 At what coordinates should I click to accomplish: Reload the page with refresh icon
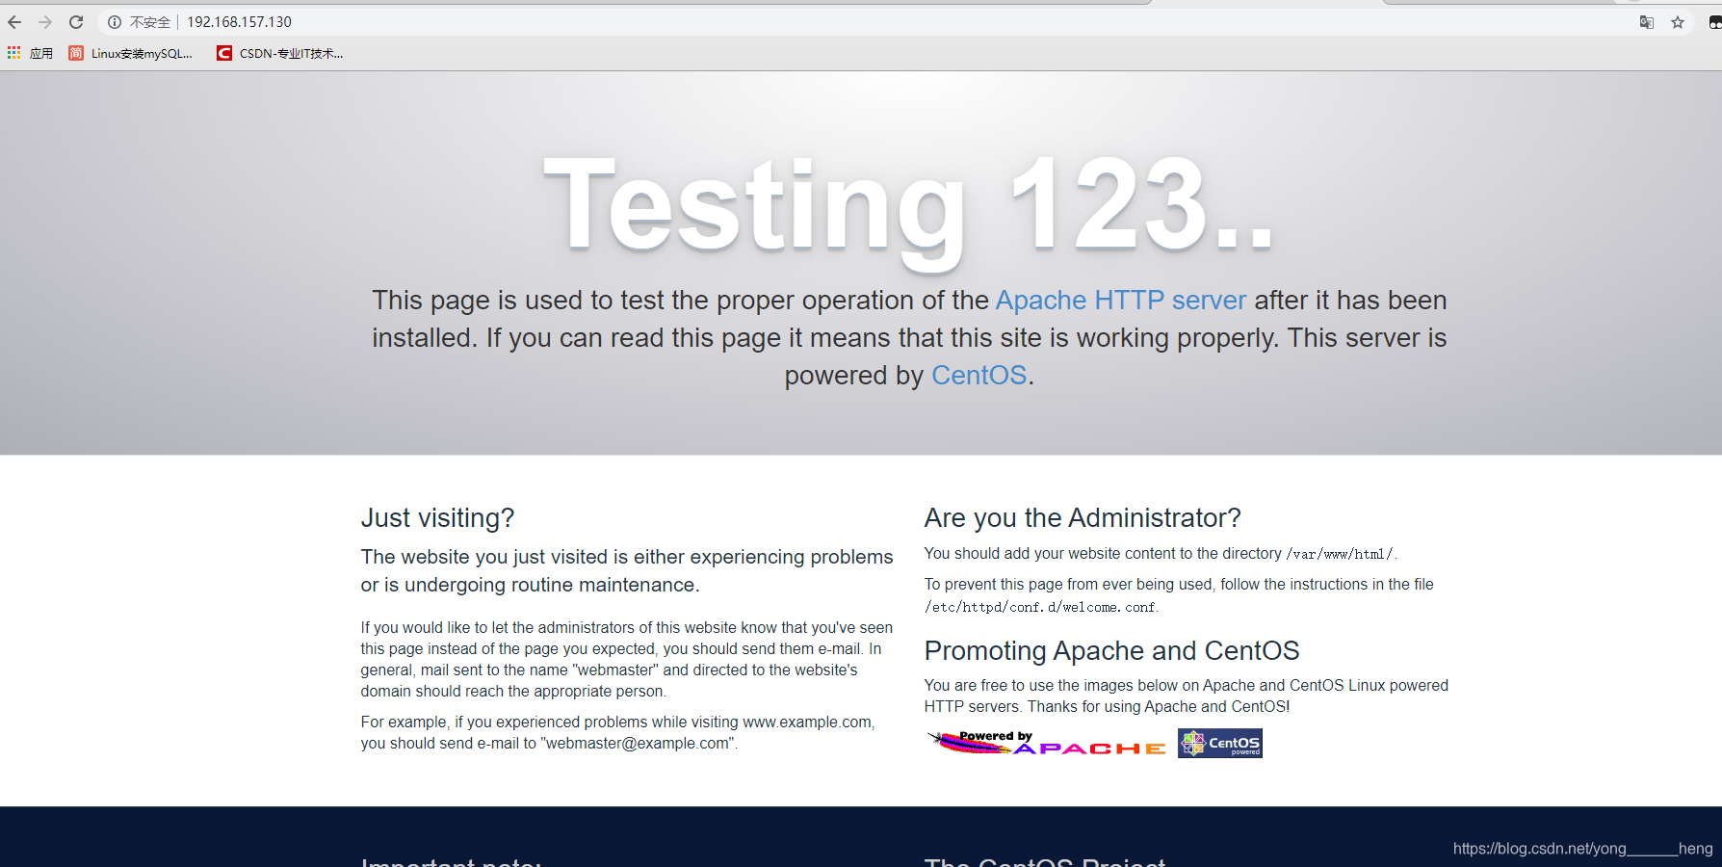[x=76, y=22]
